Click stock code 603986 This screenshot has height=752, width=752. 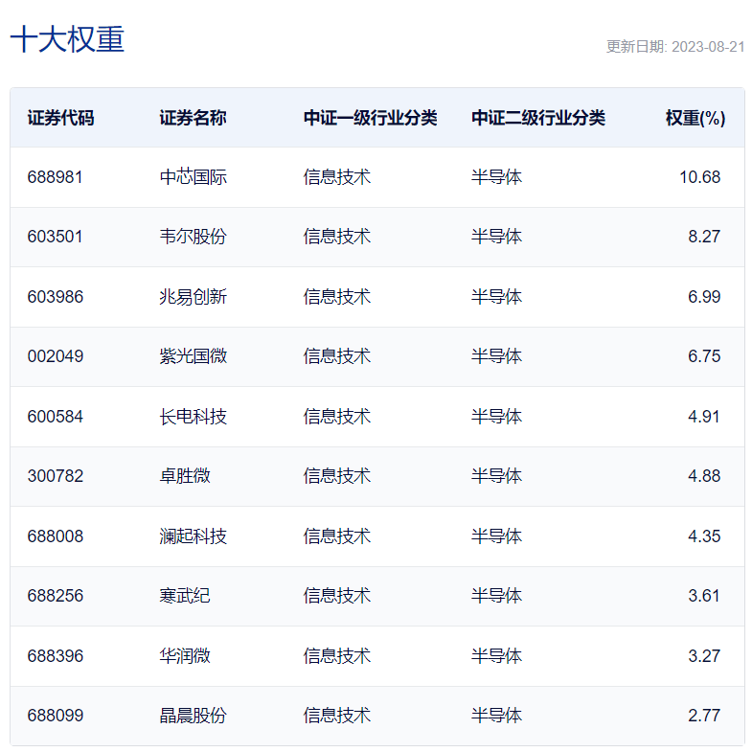(55, 297)
